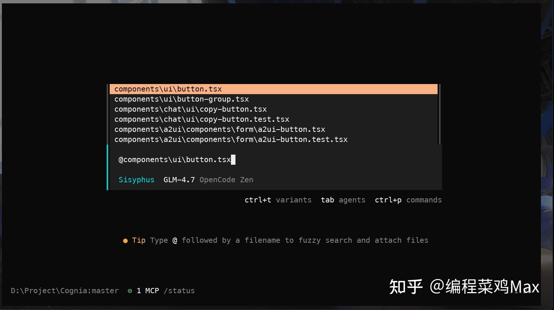Viewport: 554px width, 310px height.
Task: Click the /status command in the footer
Action: click(x=179, y=291)
